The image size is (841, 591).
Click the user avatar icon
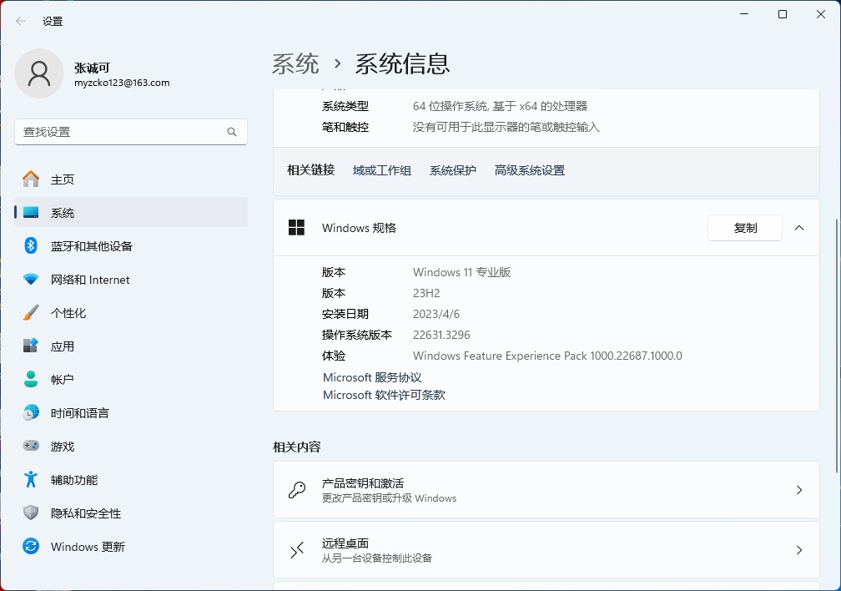click(39, 73)
